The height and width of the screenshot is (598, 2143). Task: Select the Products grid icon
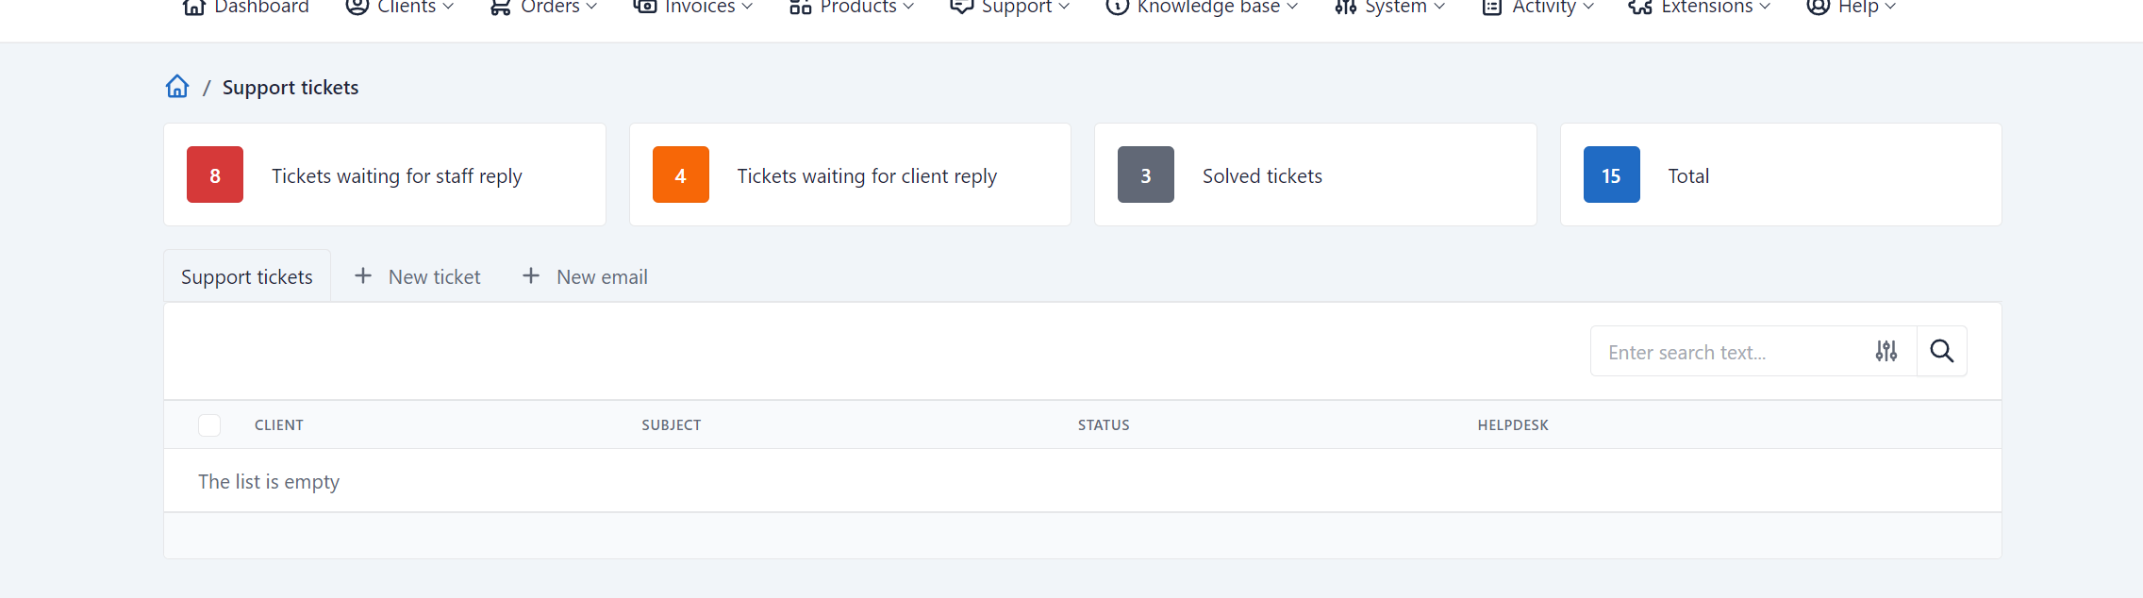(798, 7)
